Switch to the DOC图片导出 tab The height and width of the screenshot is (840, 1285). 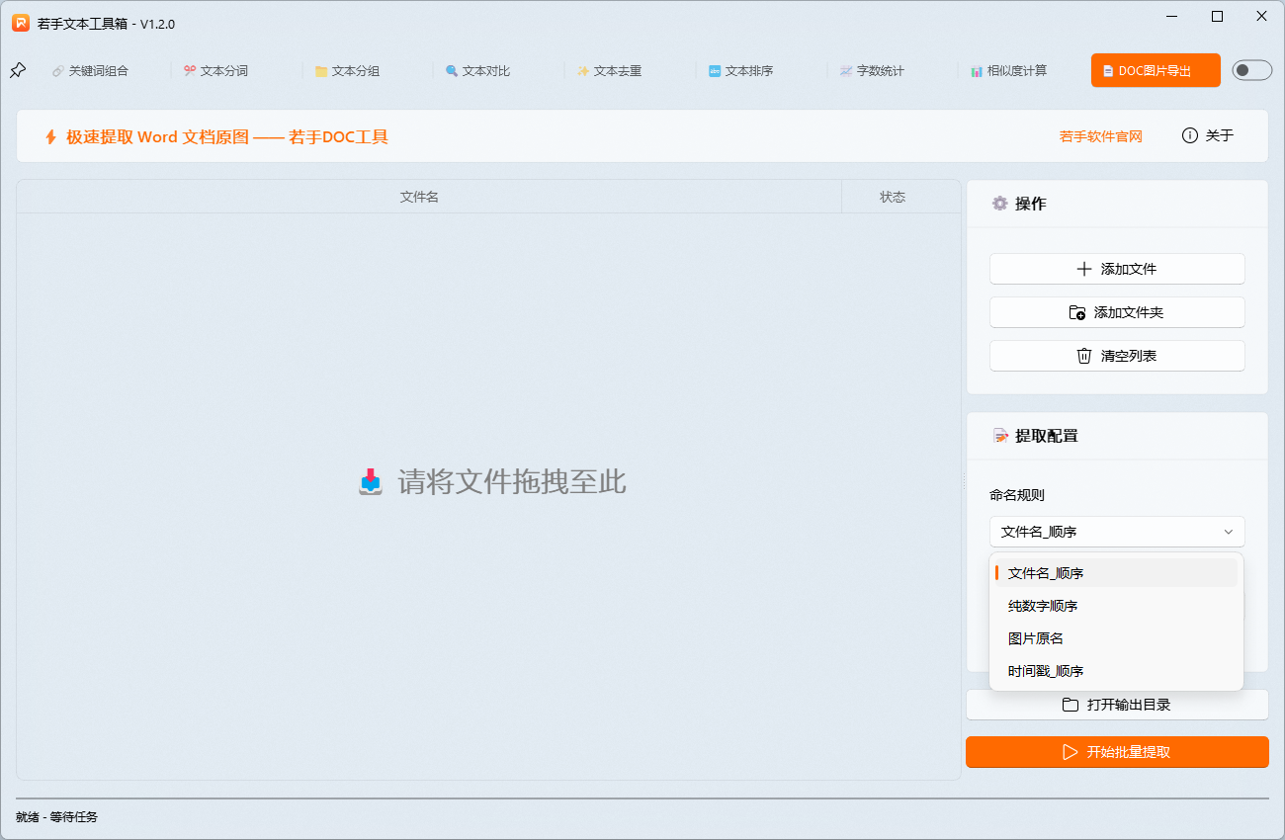tap(1155, 70)
